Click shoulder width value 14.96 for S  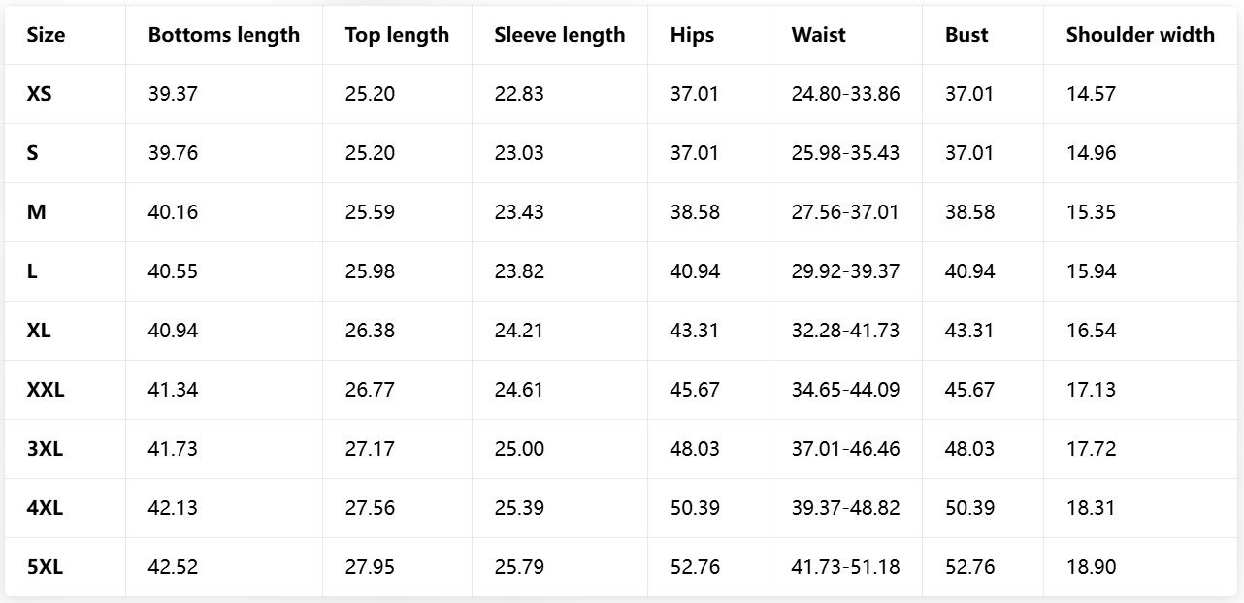(x=1091, y=153)
